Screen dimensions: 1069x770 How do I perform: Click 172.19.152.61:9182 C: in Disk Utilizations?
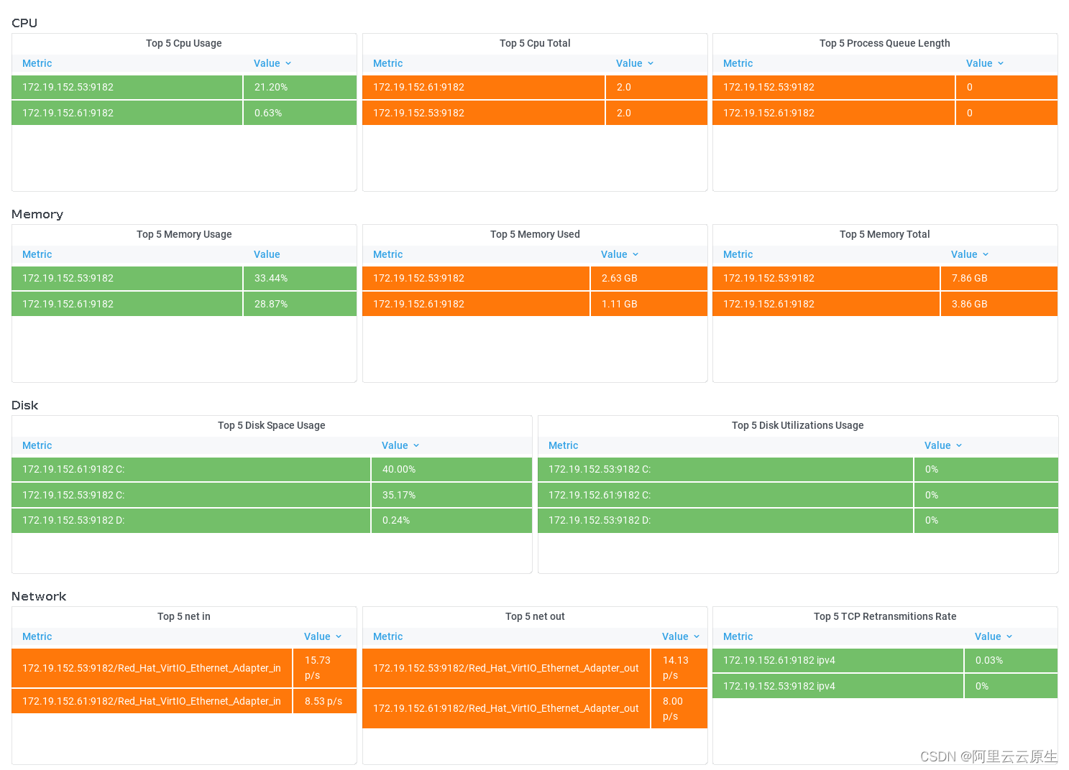point(725,495)
